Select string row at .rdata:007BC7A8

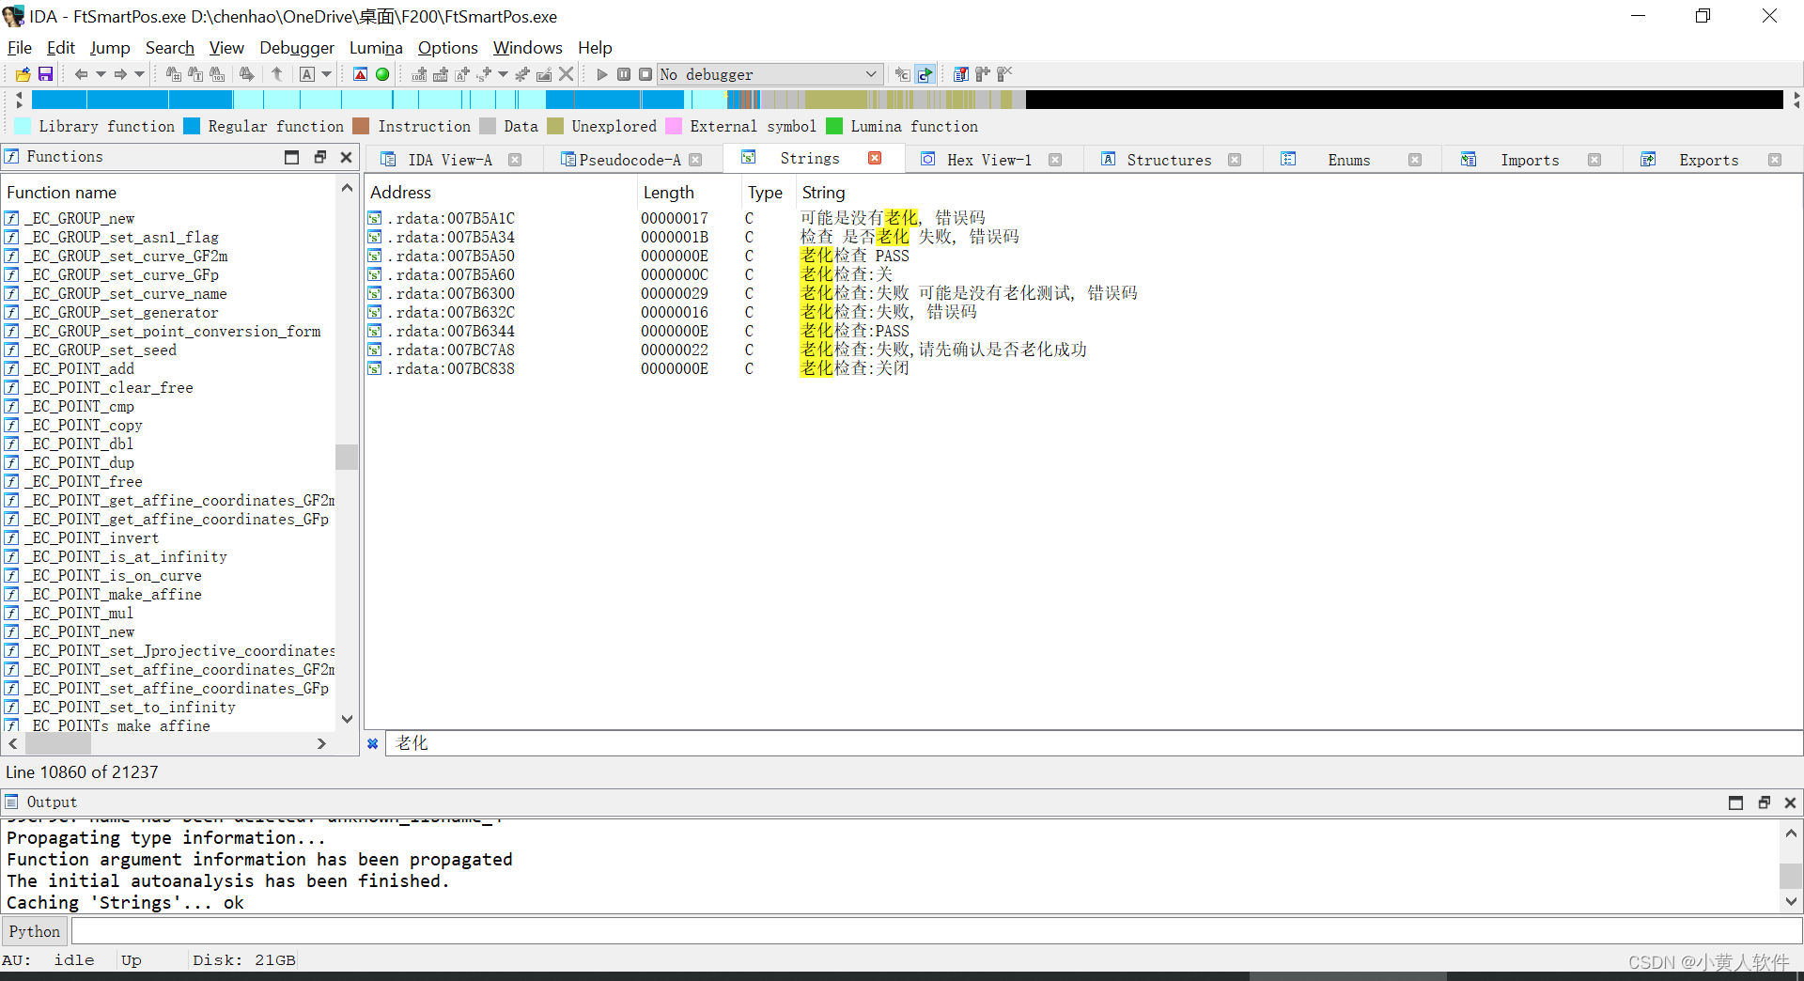[x=1082, y=350]
